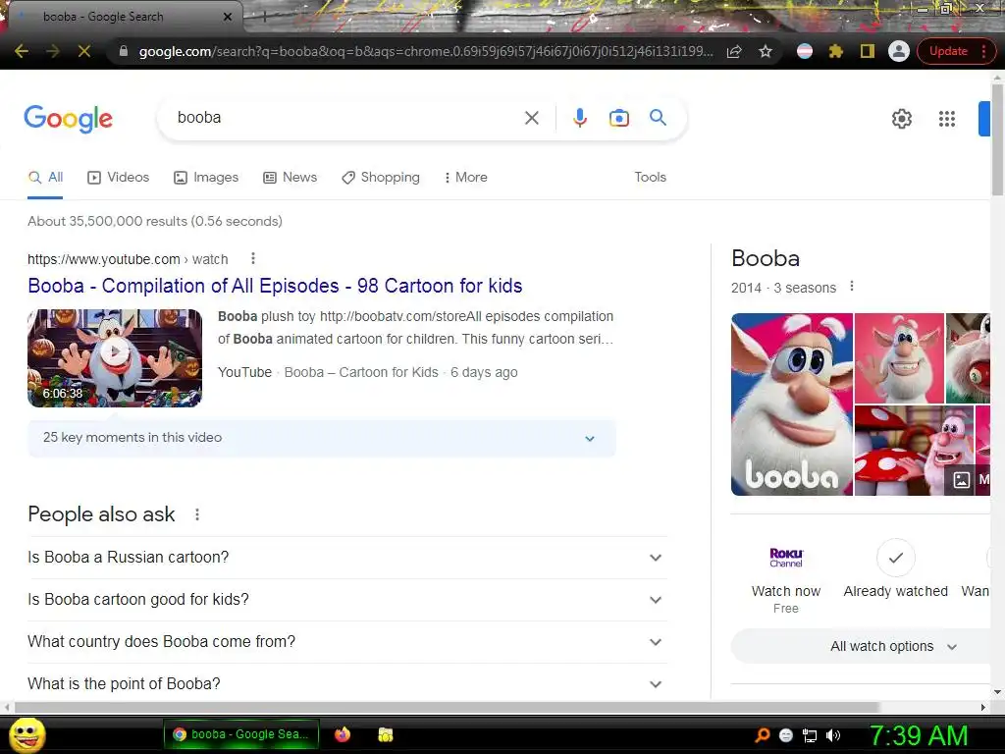Viewport: 1005px width, 754px height.
Task: Mark show as Already watched
Action: point(895,570)
